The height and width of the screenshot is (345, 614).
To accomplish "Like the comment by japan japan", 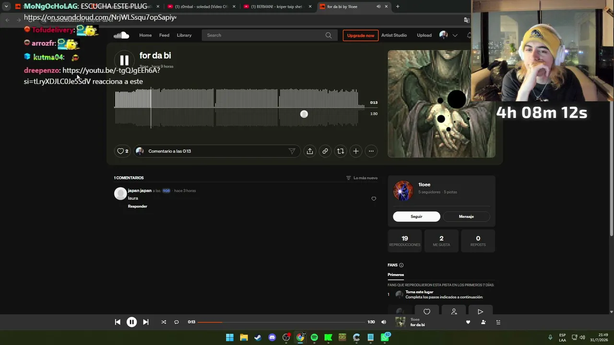I will (x=374, y=198).
